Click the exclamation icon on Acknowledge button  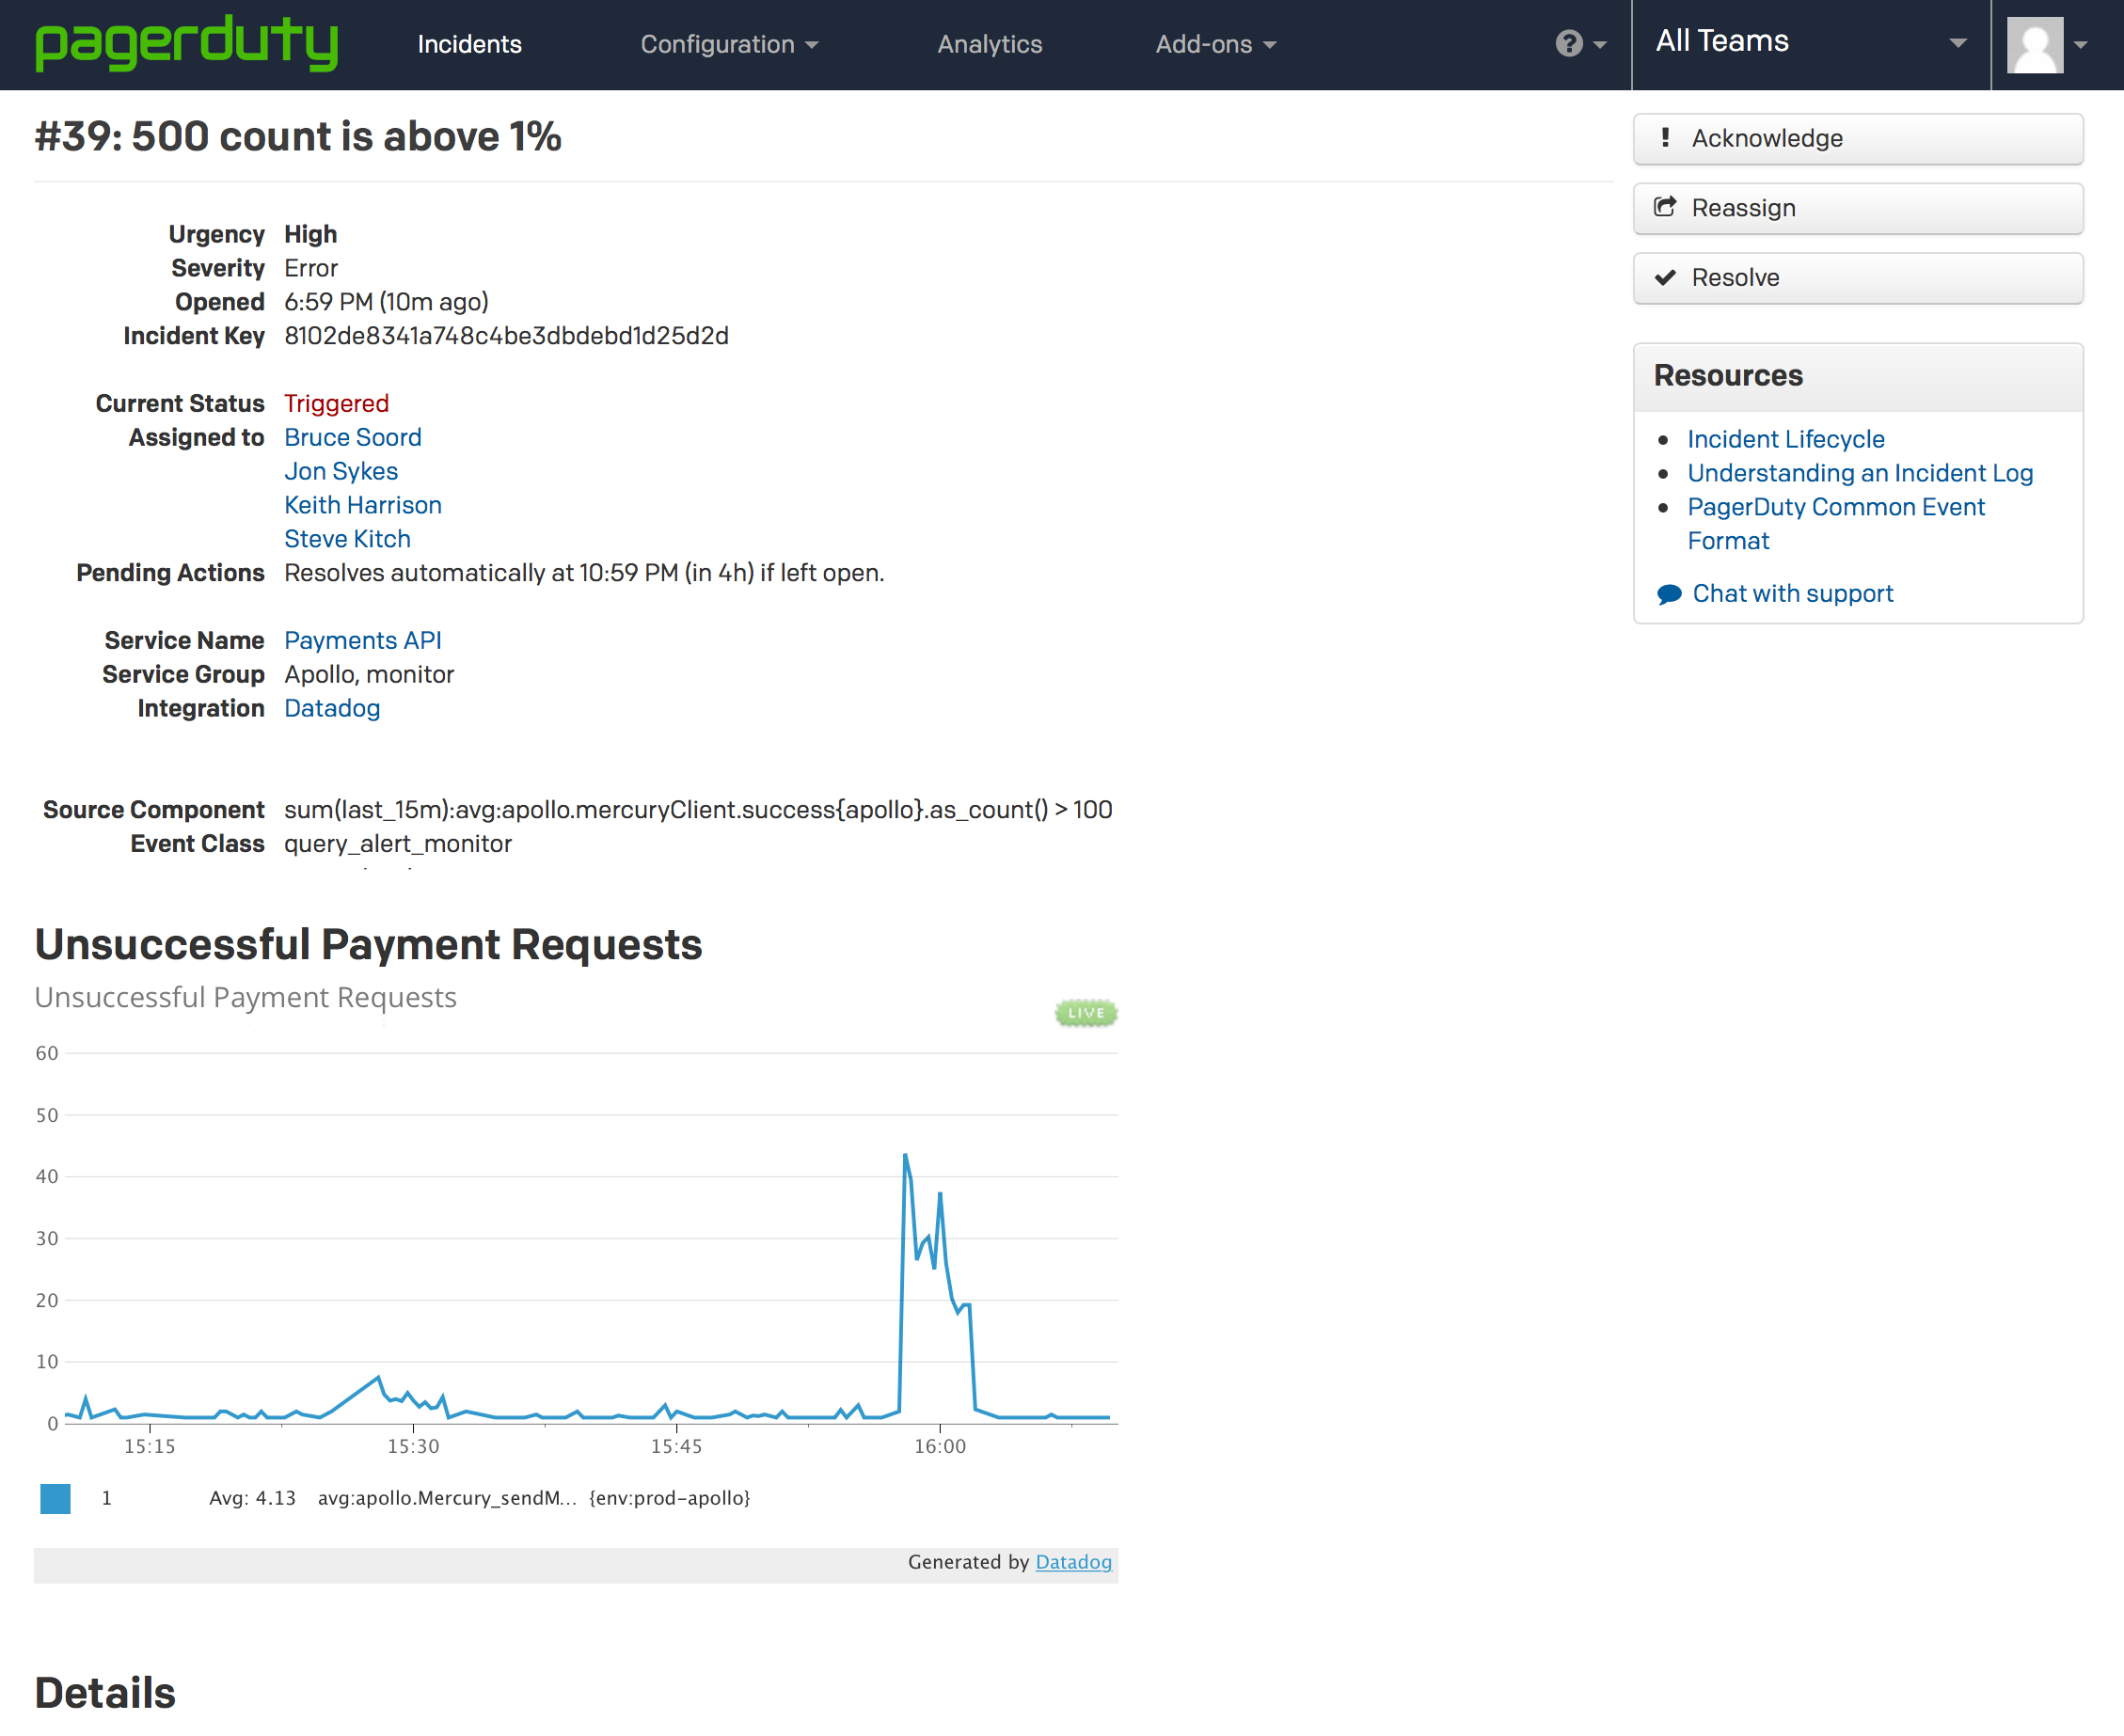(1666, 139)
